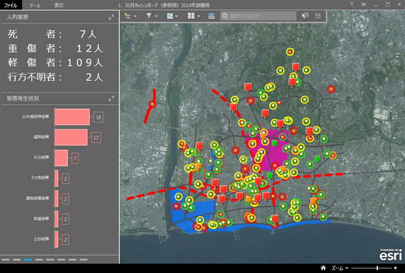Screen dimensions: 405x273
Task: Expand the 人的被害 panel
Action: (x=111, y=17)
